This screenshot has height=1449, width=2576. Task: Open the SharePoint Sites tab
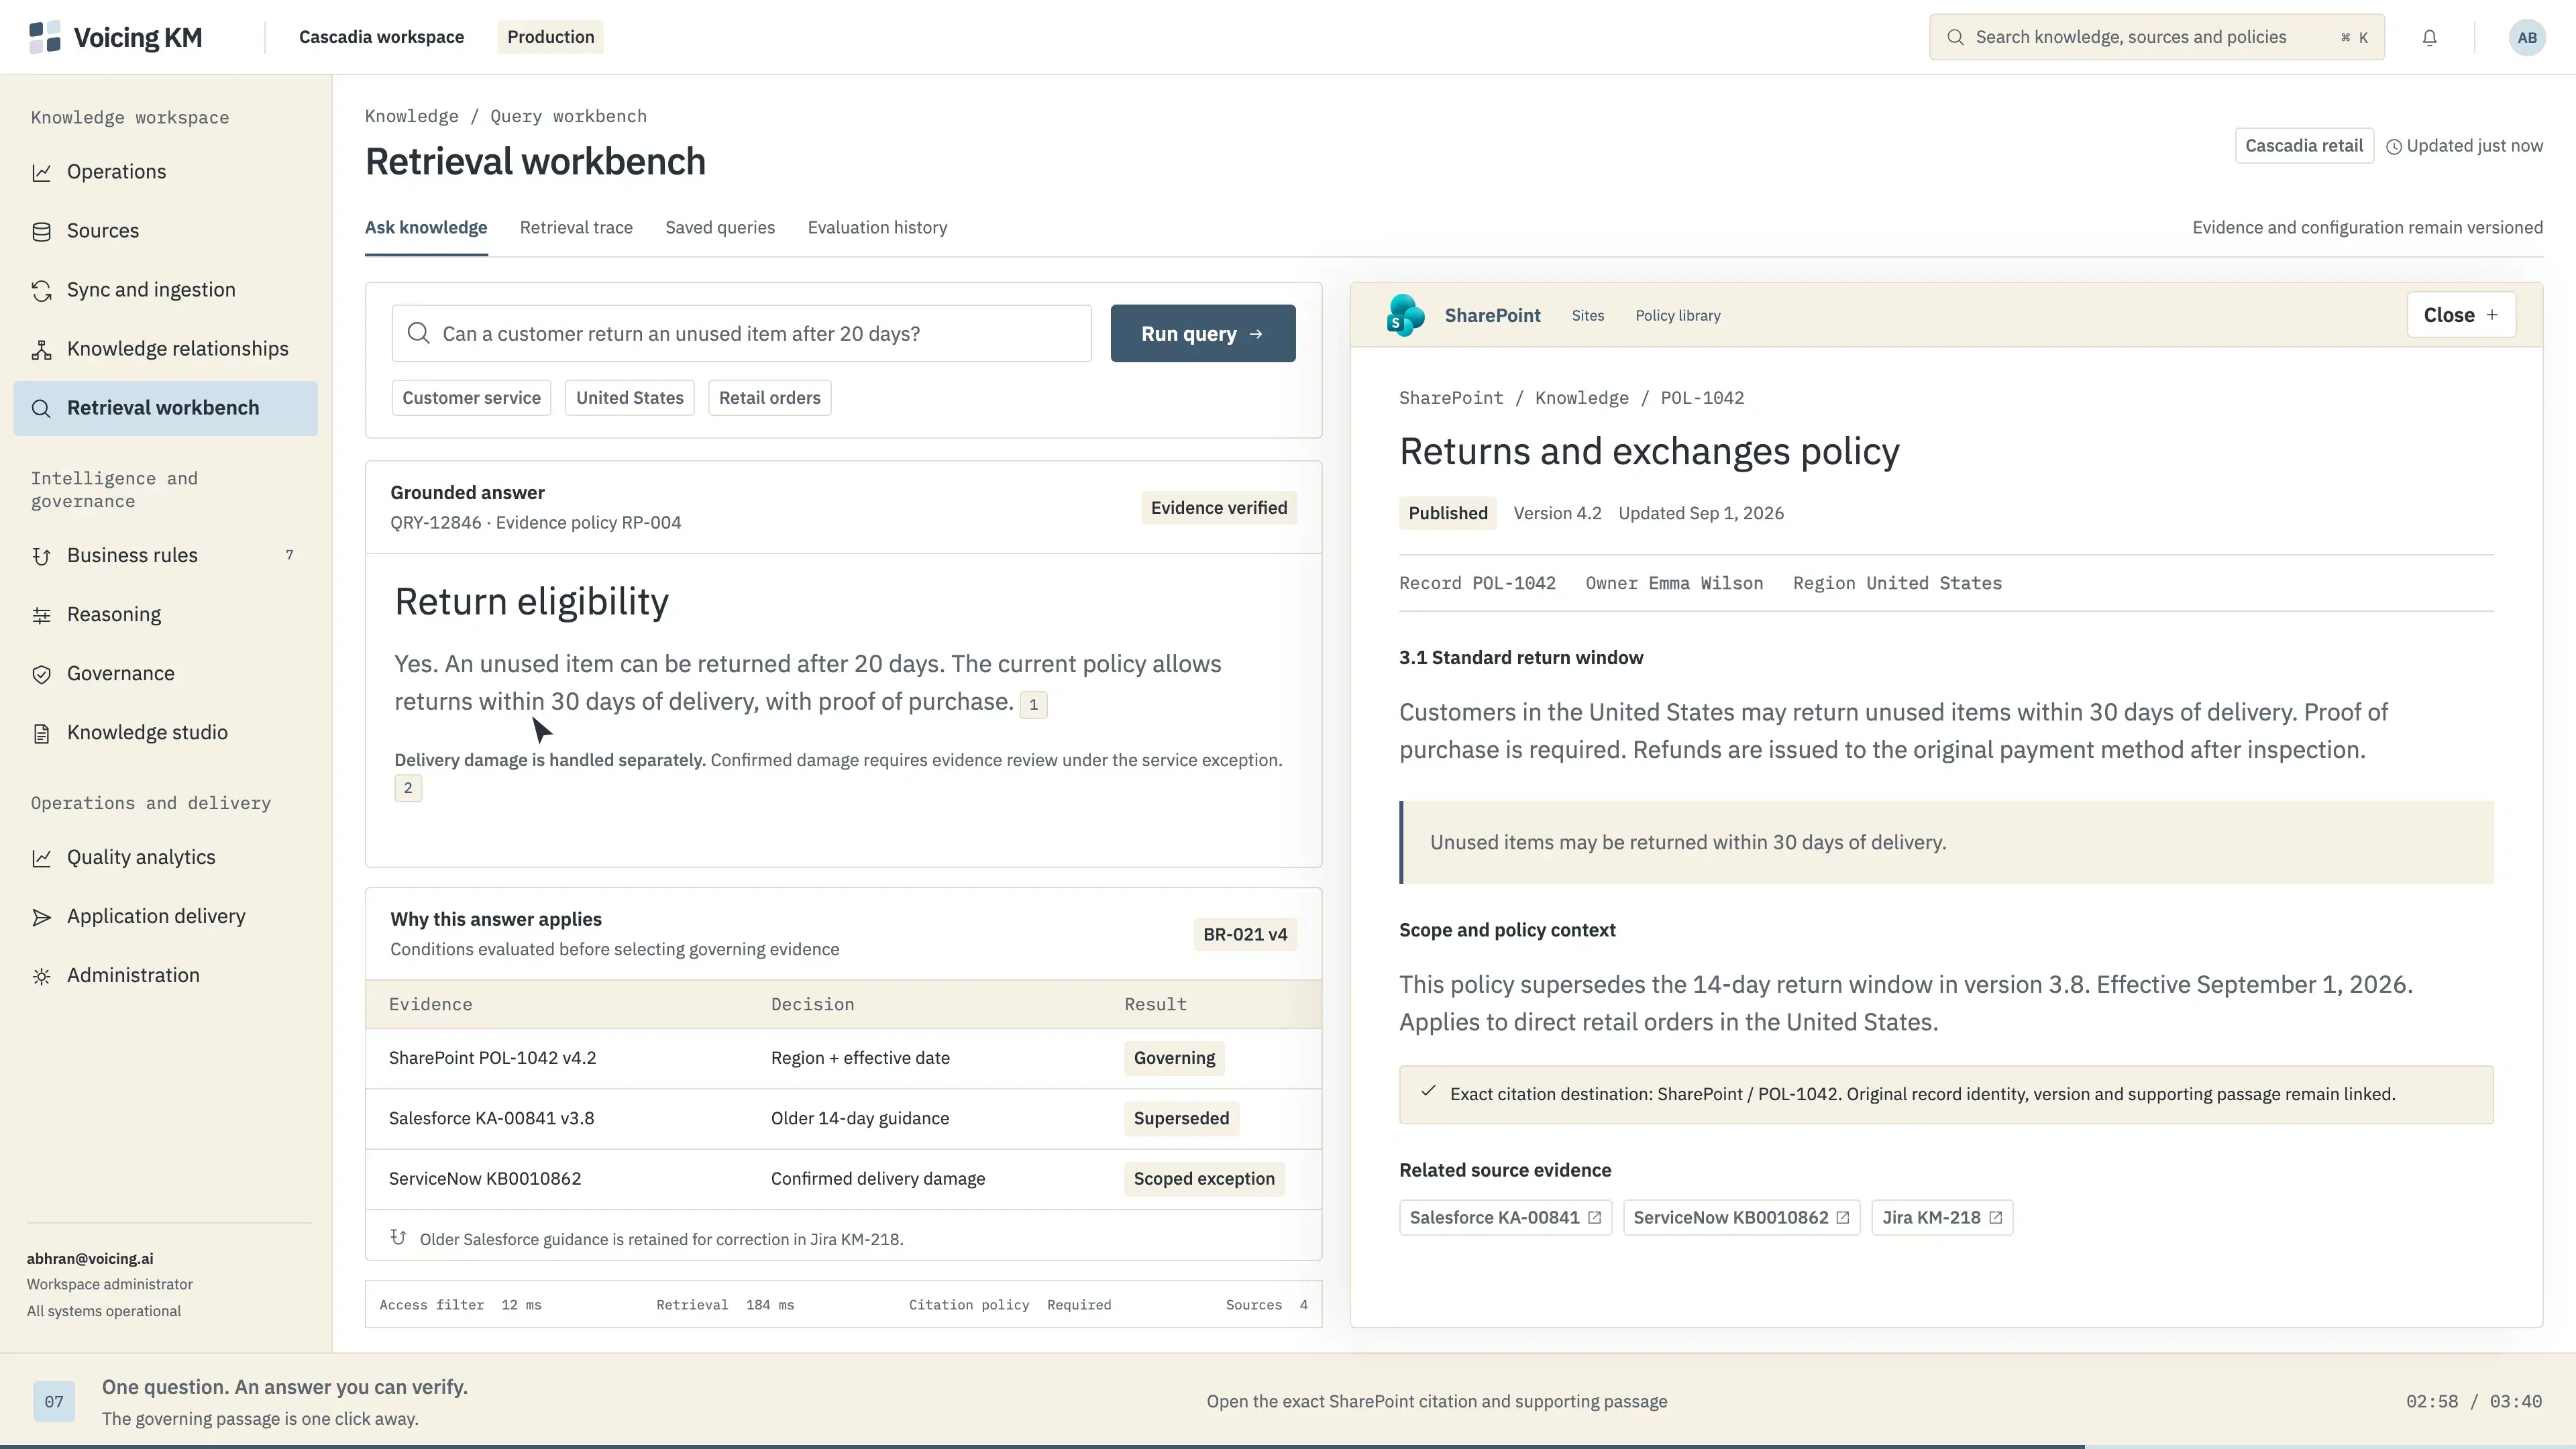click(1587, 316)
